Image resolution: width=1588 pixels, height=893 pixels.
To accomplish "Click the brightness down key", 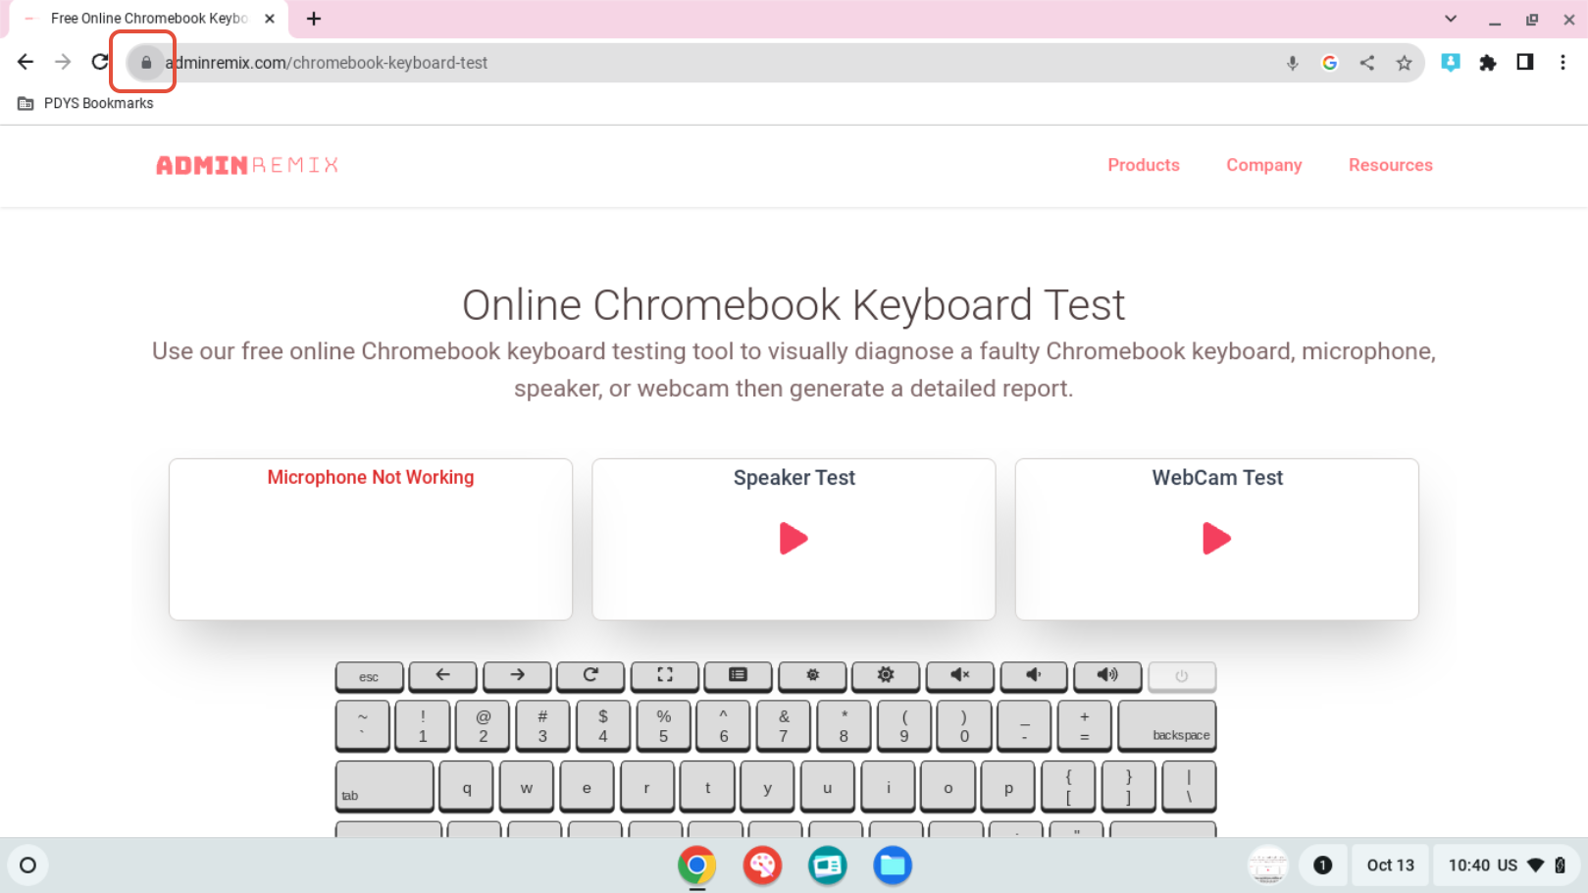I will (x=812, y=676).
